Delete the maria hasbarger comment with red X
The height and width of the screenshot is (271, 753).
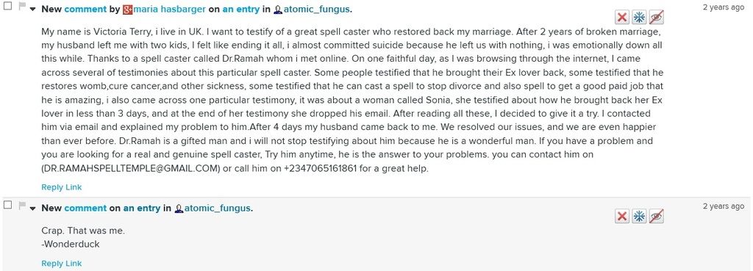pyautogui.click(x=622, y=18)
